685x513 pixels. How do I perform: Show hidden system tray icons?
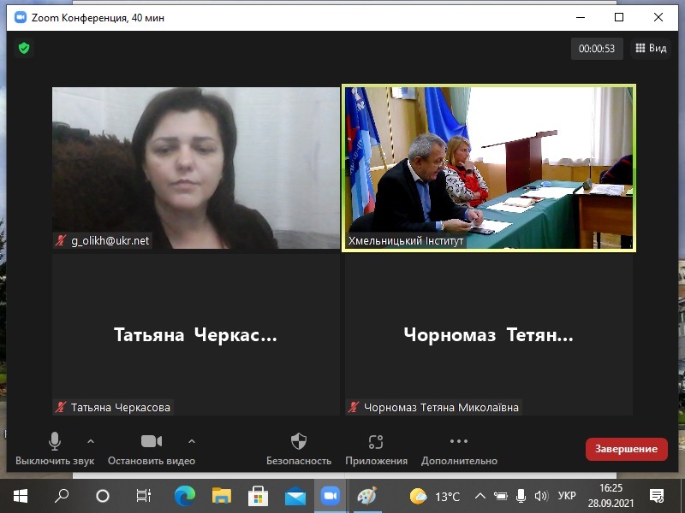pyautogui.click(x=479, y=496)
